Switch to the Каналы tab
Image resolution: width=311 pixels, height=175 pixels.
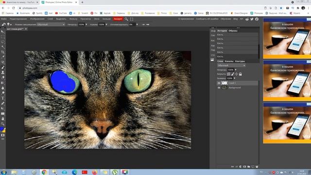[x=229, y=61]
